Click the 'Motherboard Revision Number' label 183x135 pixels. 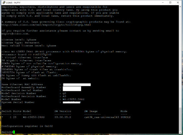pyautogui.click(x=24, y=96)
